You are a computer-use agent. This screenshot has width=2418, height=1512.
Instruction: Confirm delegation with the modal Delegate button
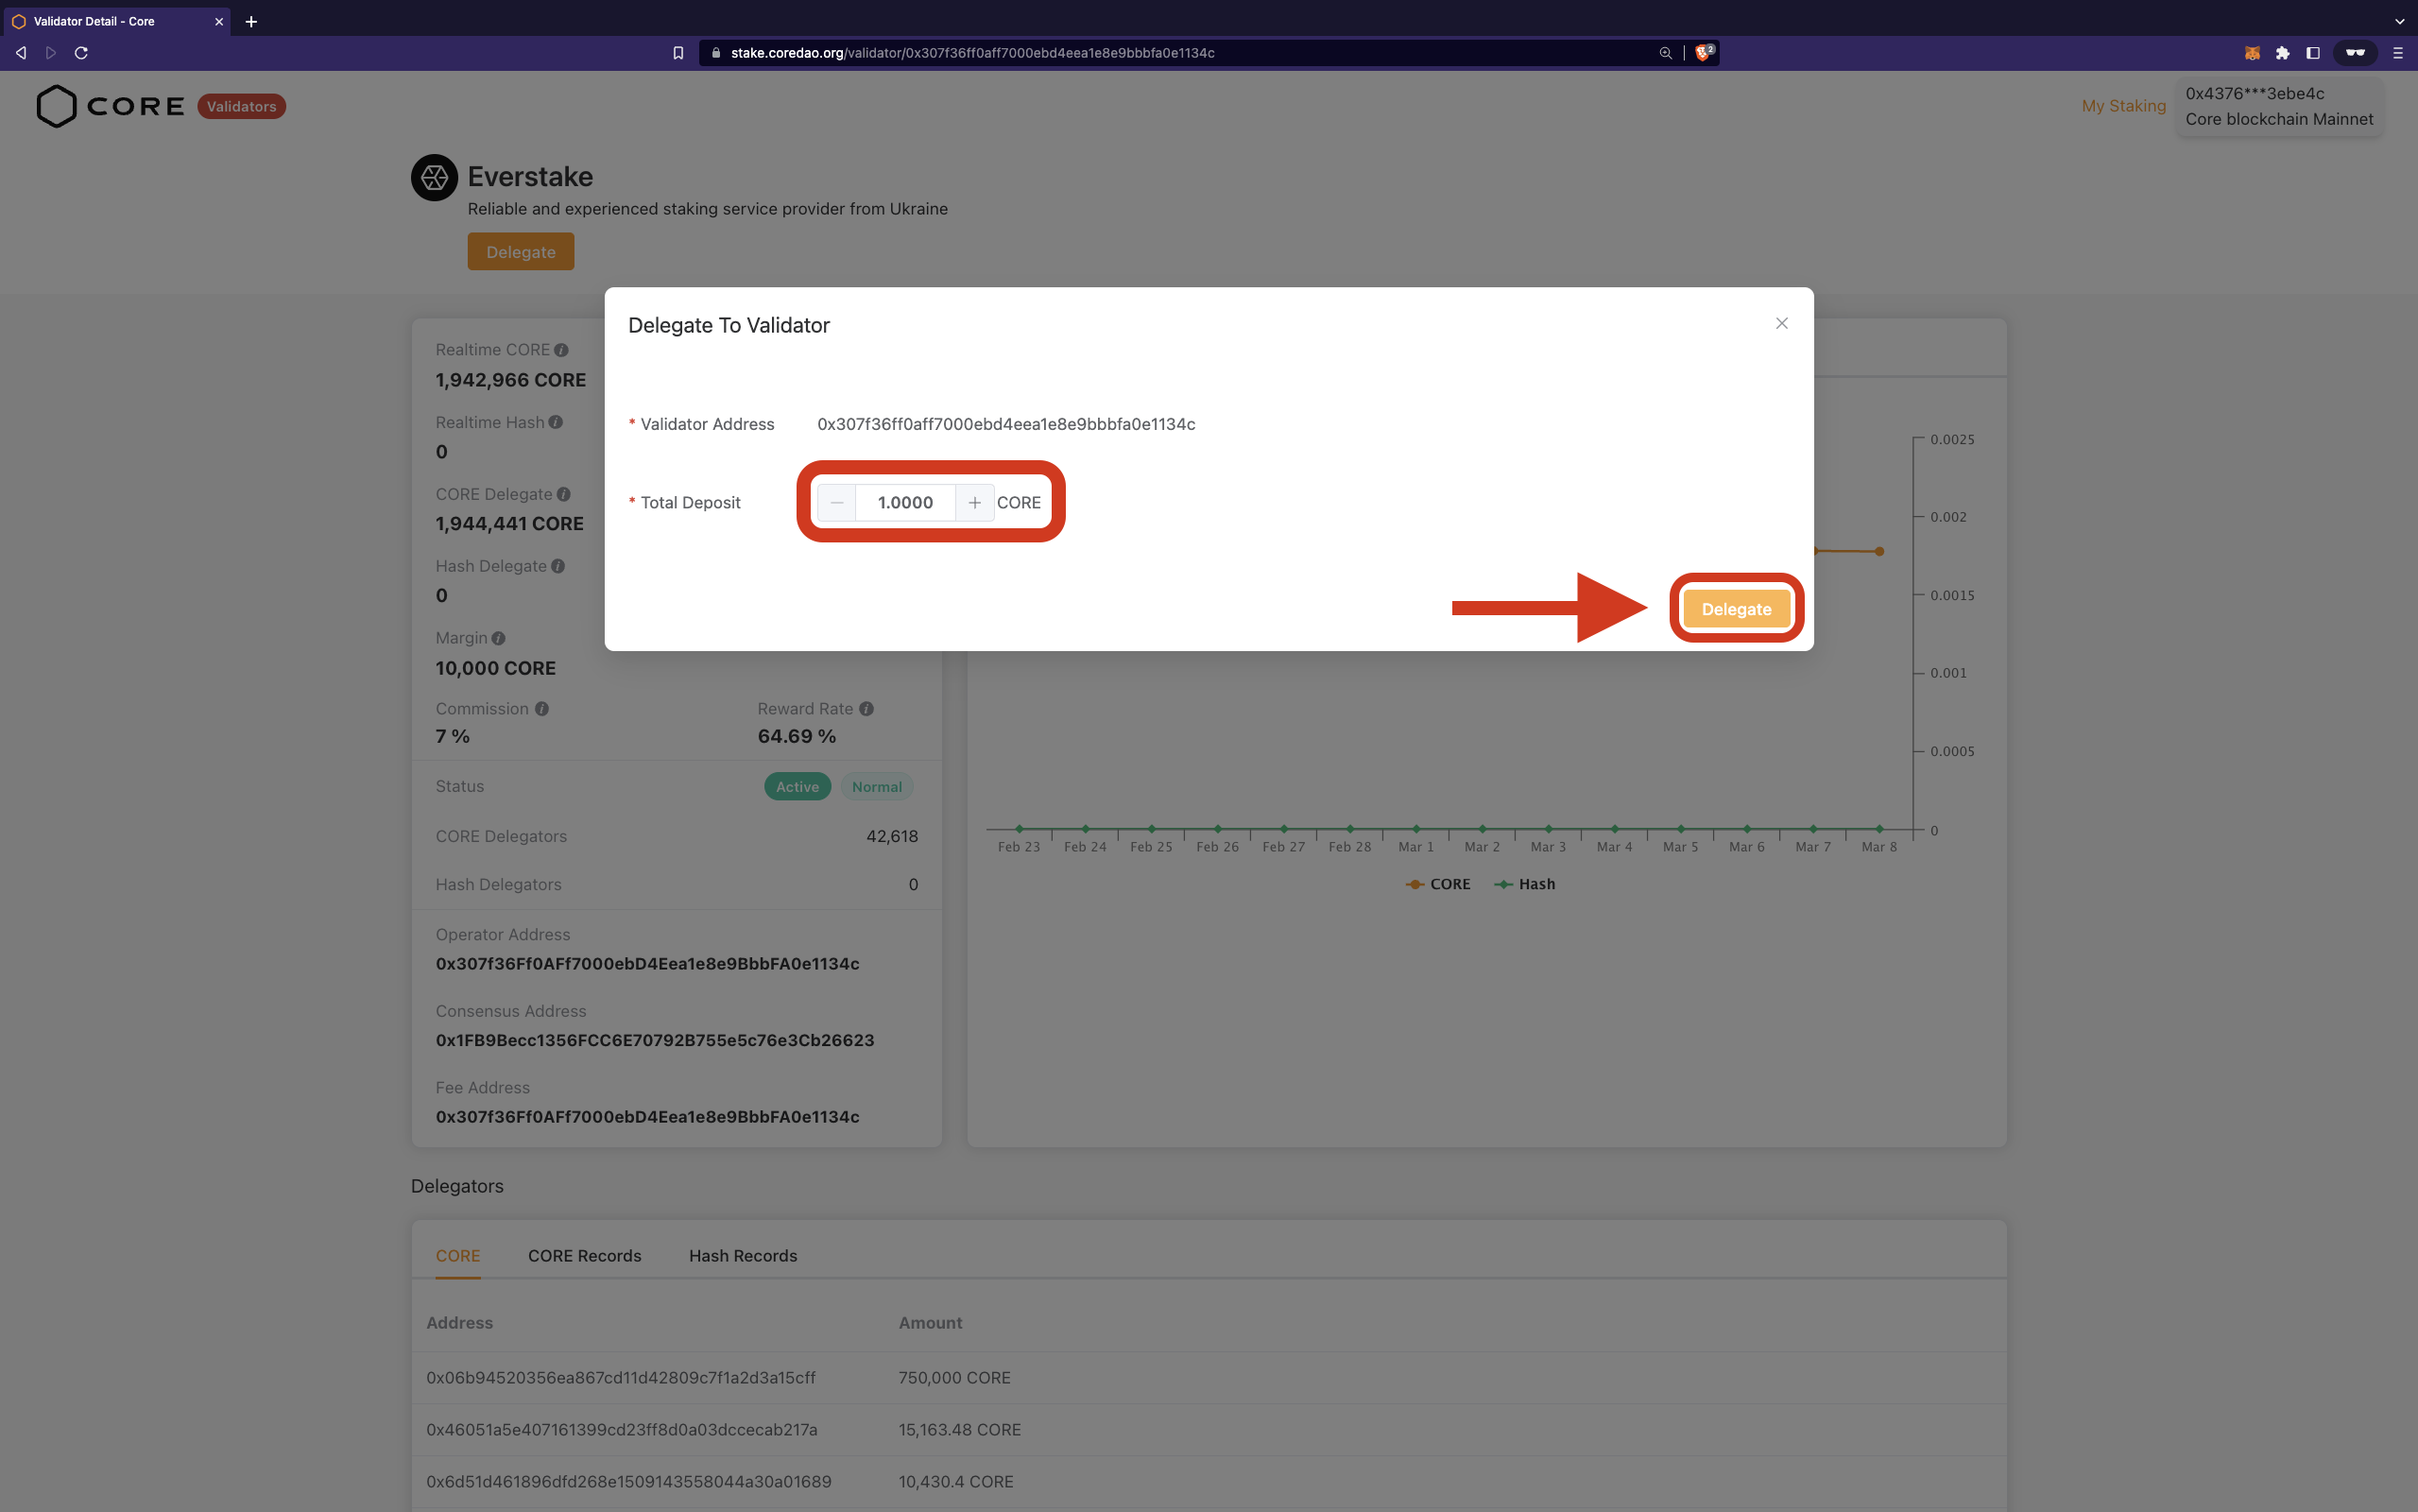click(1735, 608)
